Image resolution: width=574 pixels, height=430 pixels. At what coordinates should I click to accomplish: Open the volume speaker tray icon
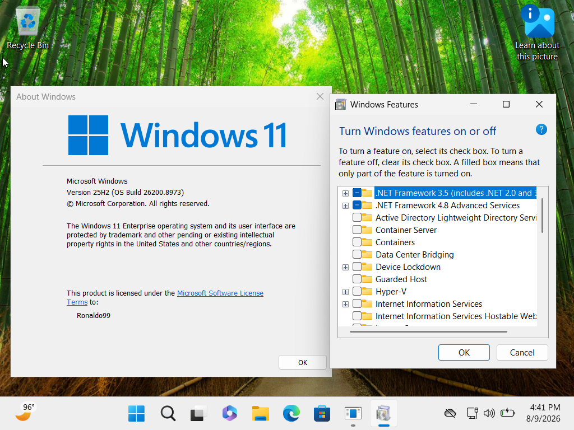tap(489, 414)
